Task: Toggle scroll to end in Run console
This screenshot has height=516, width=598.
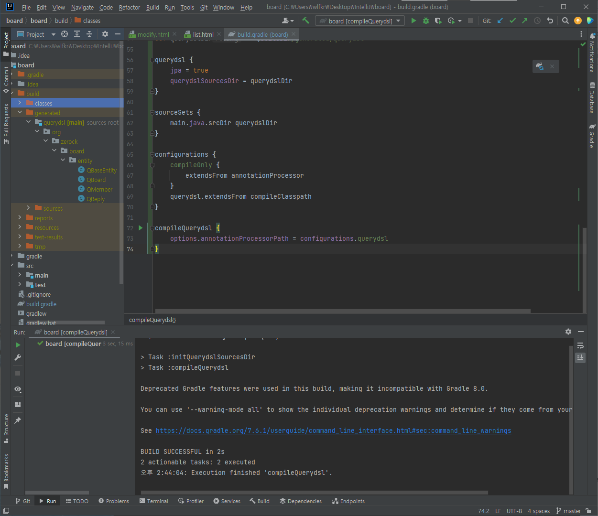Action: 580,358
